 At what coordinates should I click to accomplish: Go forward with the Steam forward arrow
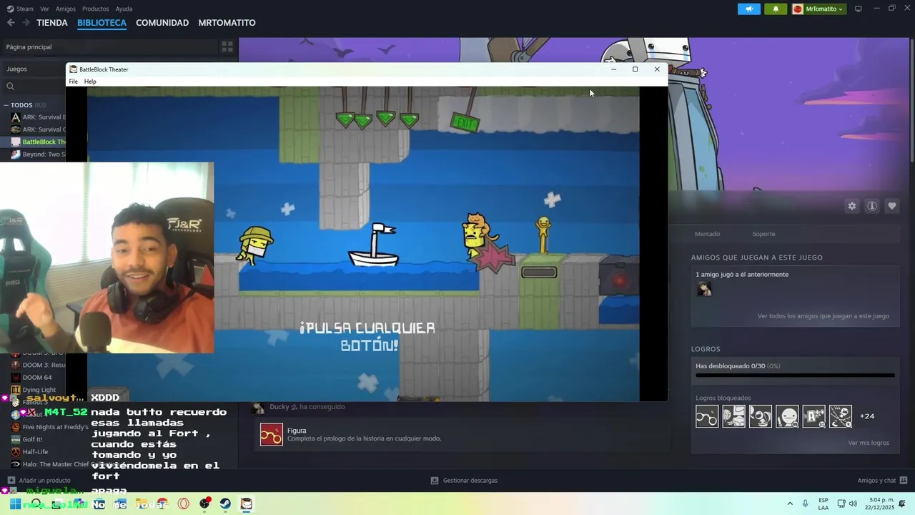tap(26, 23)
